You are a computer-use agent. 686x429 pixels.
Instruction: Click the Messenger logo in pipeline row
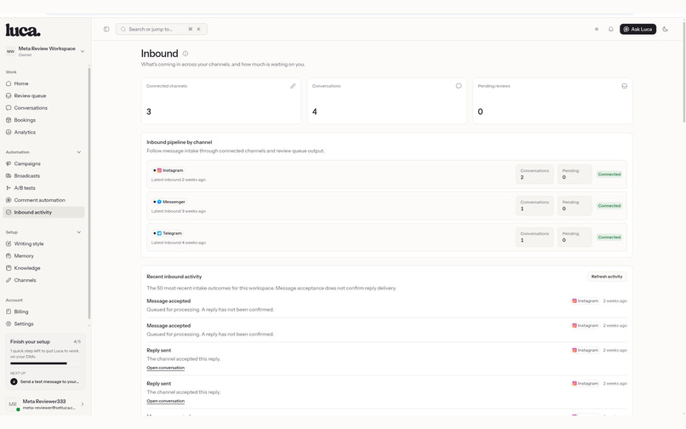point(159,202)
